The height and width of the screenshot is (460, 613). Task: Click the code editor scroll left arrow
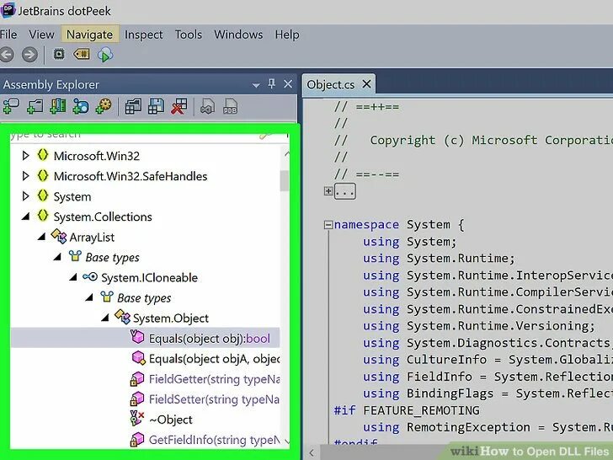coord(312,453)
